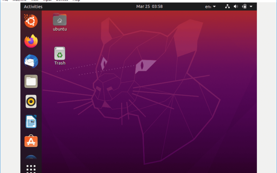Open the Machine menu of VM window
Viewport: 277px width, 173px height.
pos(19,1)
